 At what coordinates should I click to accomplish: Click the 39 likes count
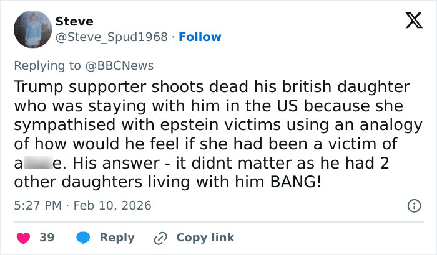[47, 238]
